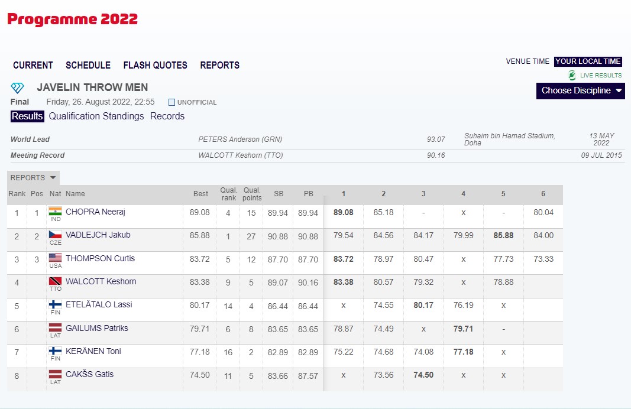Image resolution: width=631 pixels, height=409 pixels.
Task: Open the Schedule menu item
Action: [x=88, y=66]
